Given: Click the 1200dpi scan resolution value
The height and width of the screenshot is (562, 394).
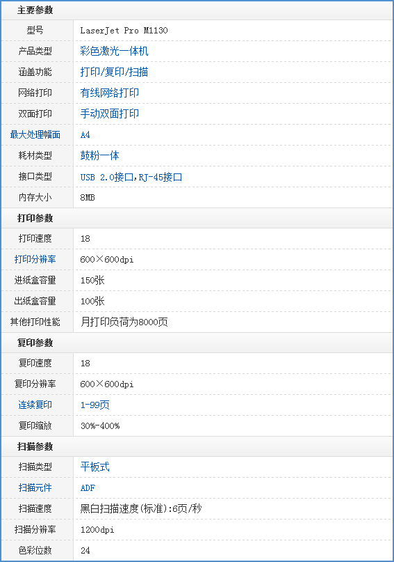Looking at the screenshot, I should tap(97, 530).
